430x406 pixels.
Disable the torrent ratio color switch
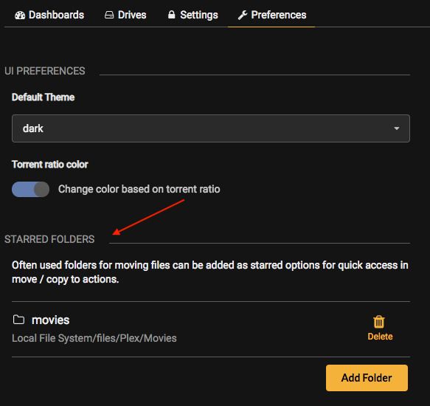(30, 189)
